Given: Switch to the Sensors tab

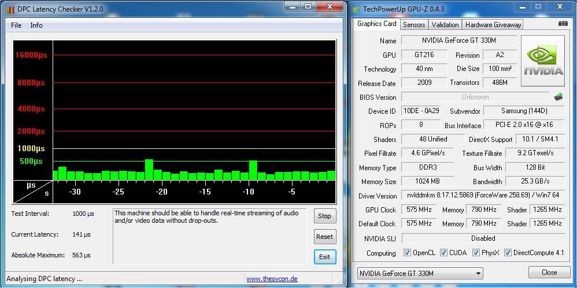Looking at the screenshot, I should coord(414,25).
